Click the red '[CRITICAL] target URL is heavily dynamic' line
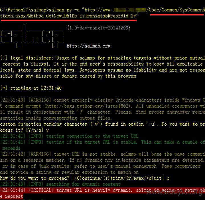Image resolution: width=205 pixels, height=200 pixels. point(103,190)
